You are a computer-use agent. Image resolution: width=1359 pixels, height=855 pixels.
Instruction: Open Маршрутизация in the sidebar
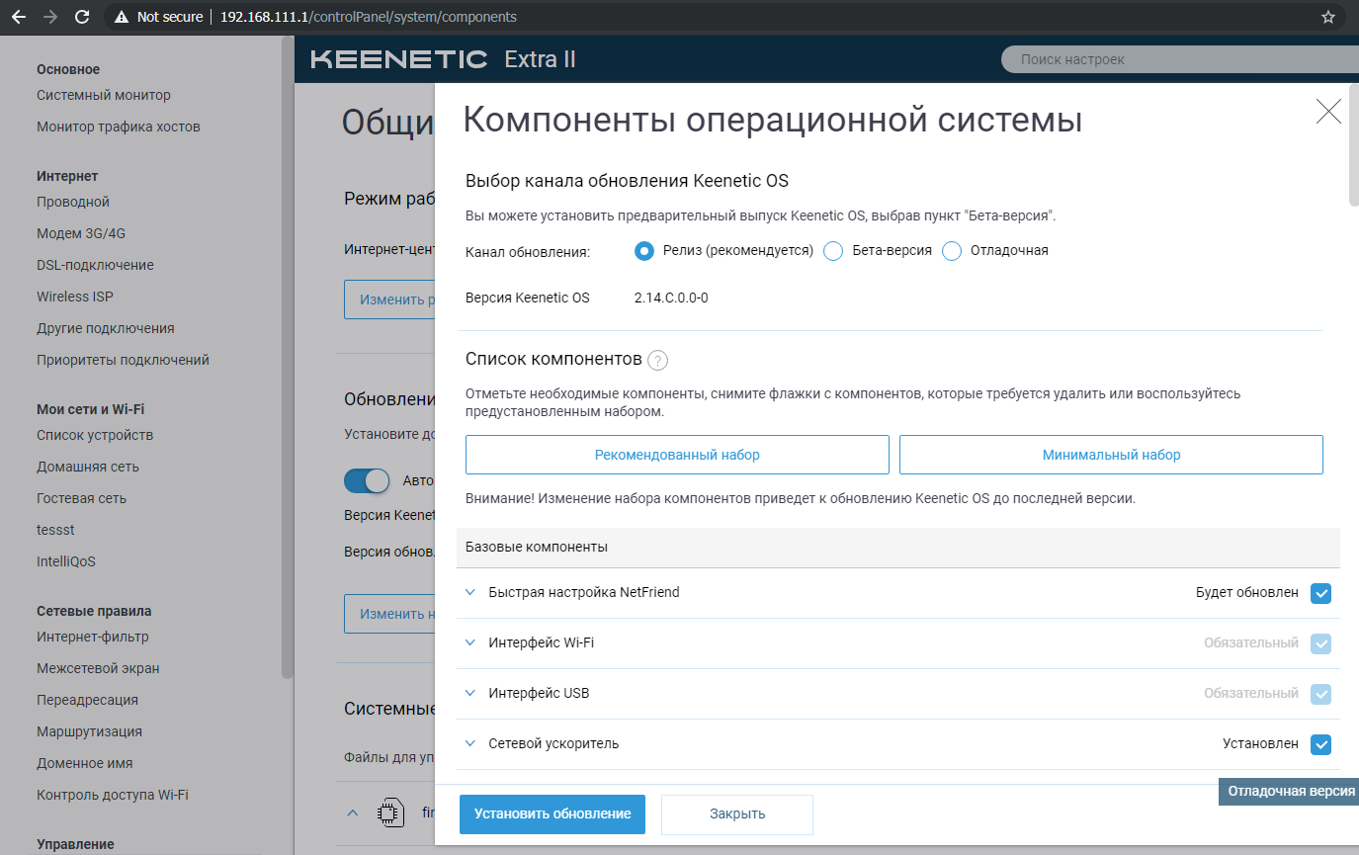[89, 731]
